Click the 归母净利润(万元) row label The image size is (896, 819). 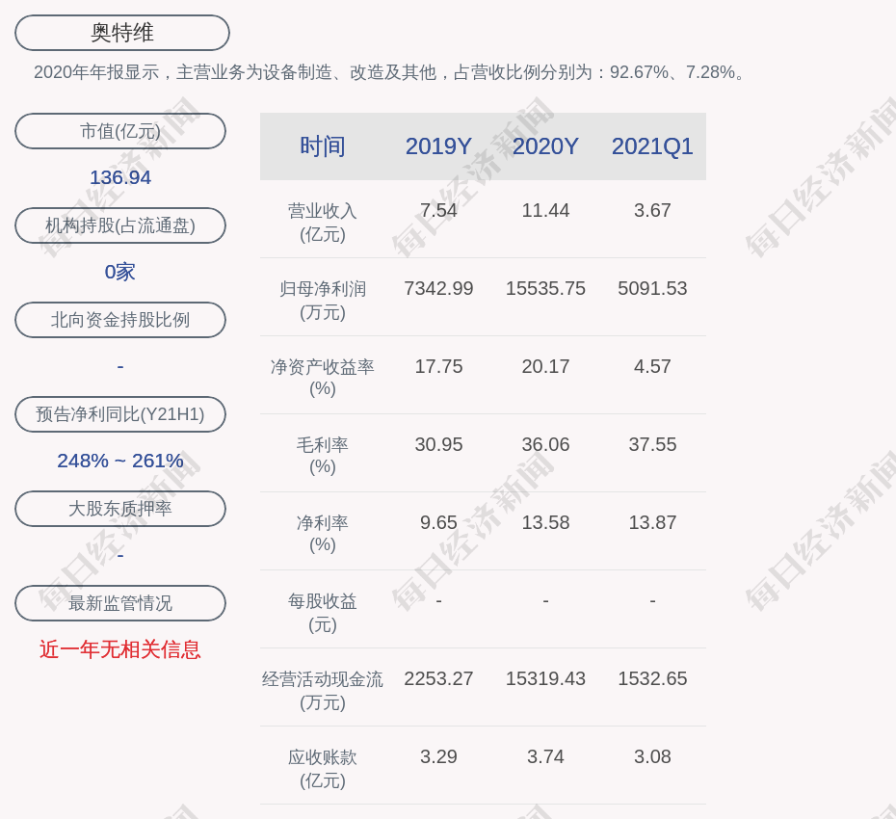pyautogui.click(x=323, y=300)
